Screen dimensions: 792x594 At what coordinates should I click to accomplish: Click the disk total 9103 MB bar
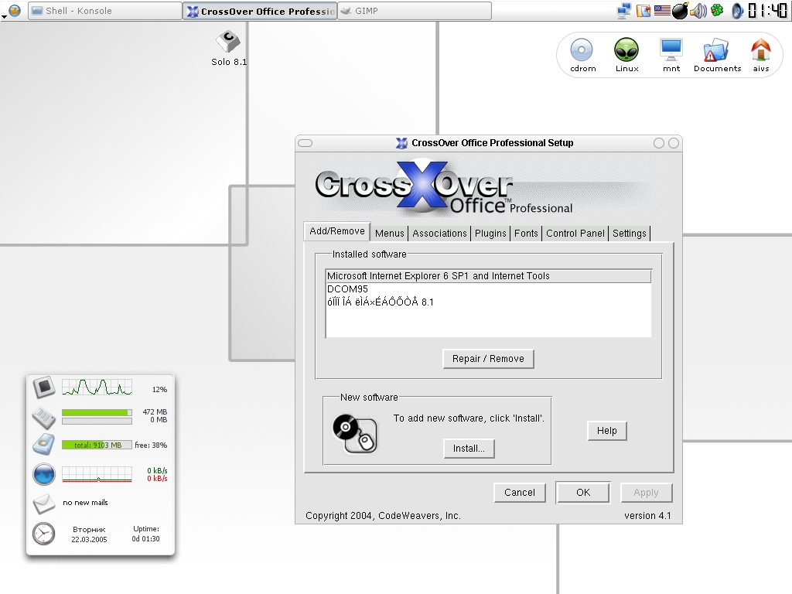97,445
